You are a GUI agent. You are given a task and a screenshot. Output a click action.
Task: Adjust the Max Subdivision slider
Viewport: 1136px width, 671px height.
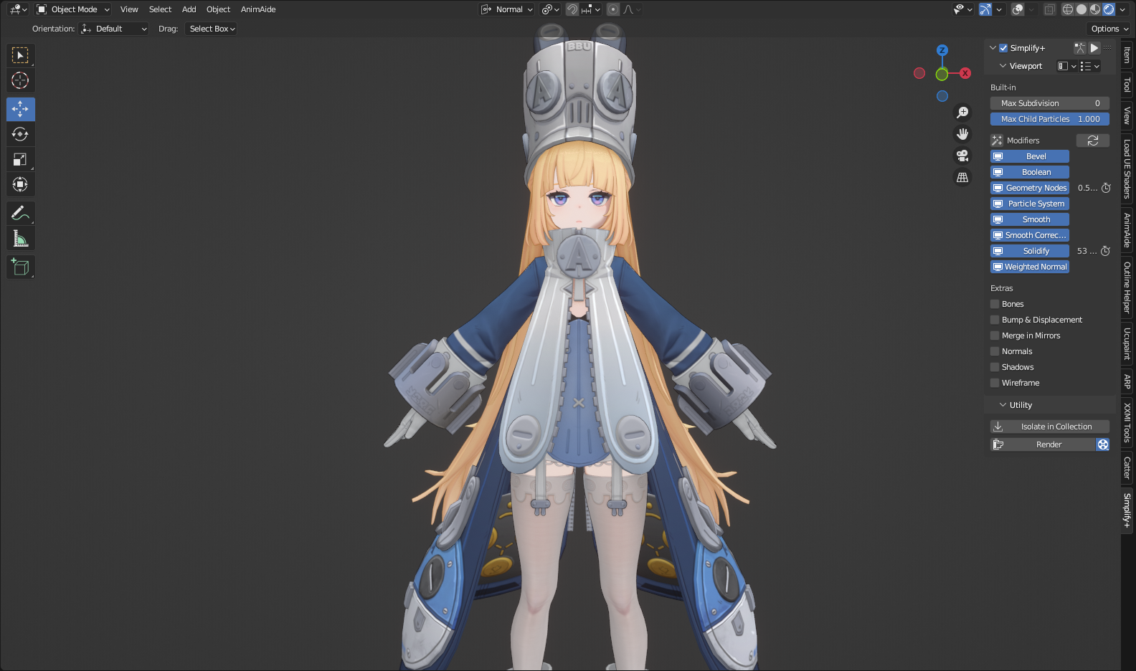1050,103
